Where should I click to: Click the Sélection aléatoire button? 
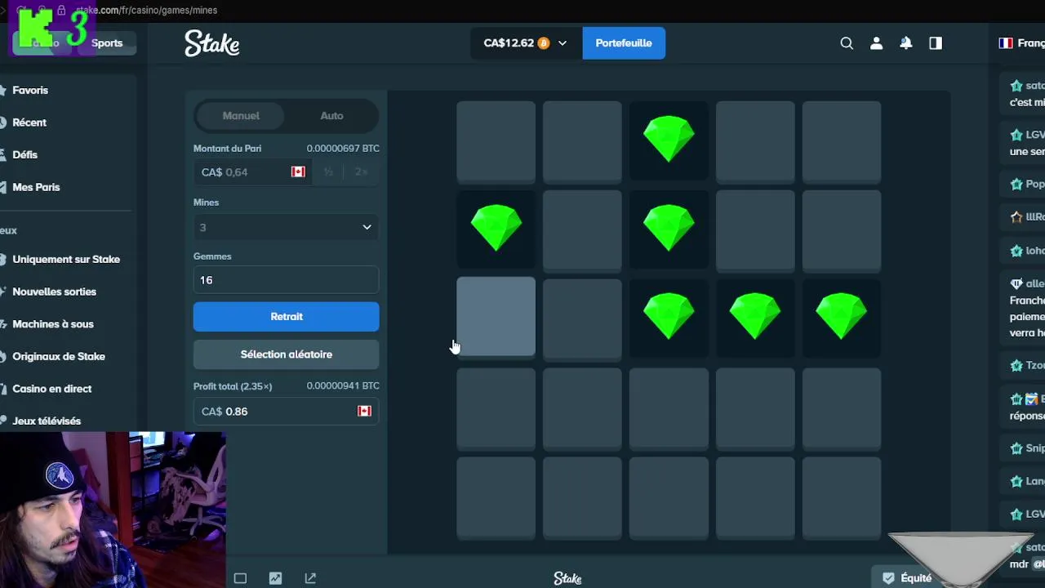coord(287,354)
